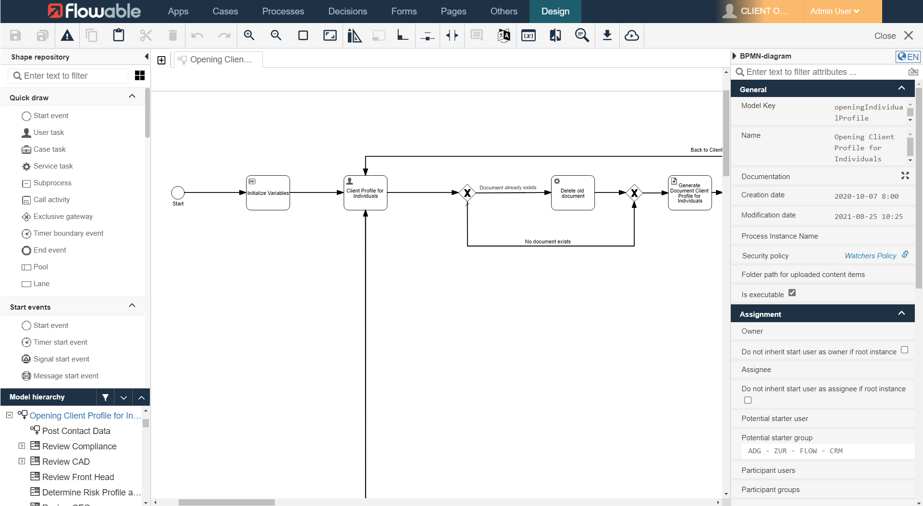Click the Flowable logo
This screenshot has width=923, height=506.
point(94,11)
